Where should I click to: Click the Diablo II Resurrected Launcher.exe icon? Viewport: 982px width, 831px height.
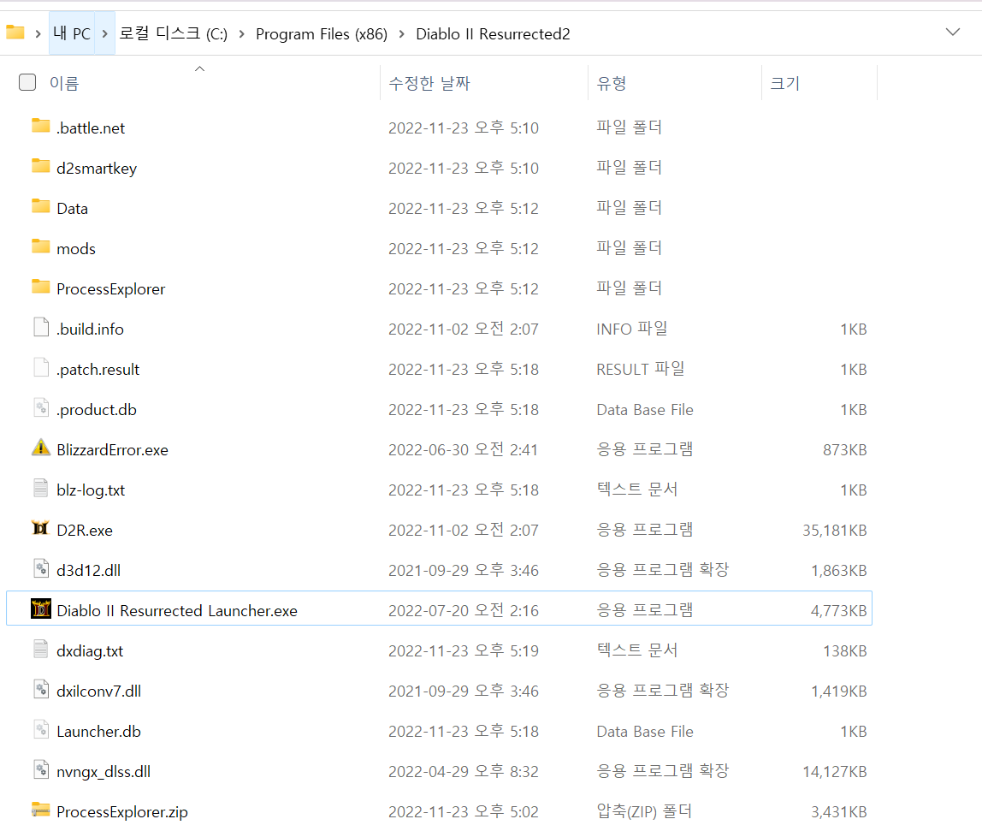tap(41, 608)
